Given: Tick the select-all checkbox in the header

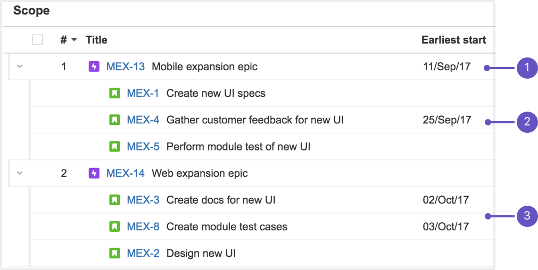Looking at the screenshot, I should [x=38, y=40].
